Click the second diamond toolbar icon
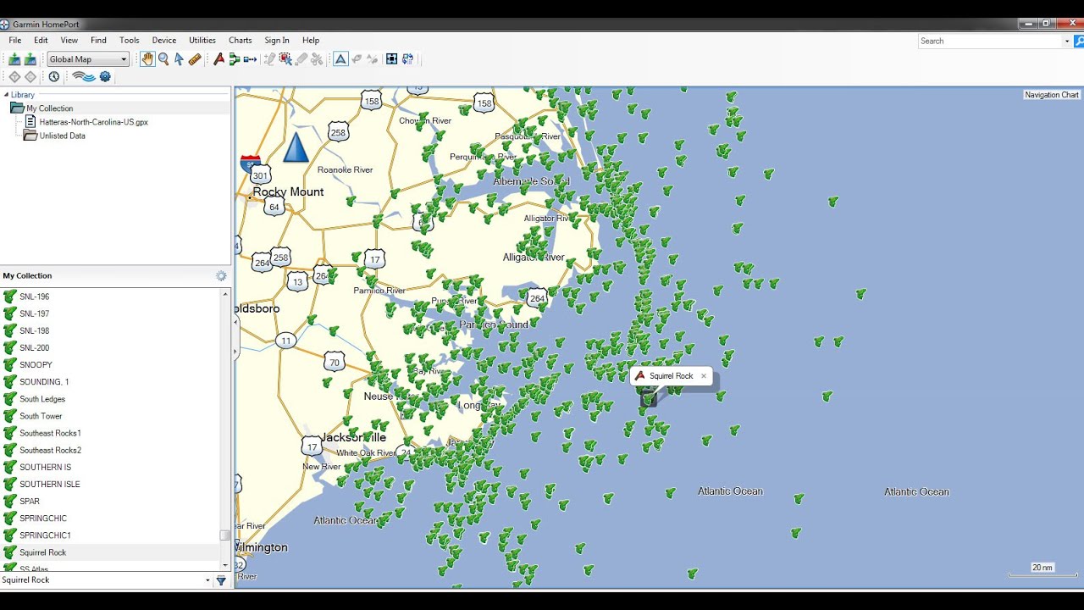Viewport: 1084px width, 610px height. pyautogui.click(x=30, y=77)
